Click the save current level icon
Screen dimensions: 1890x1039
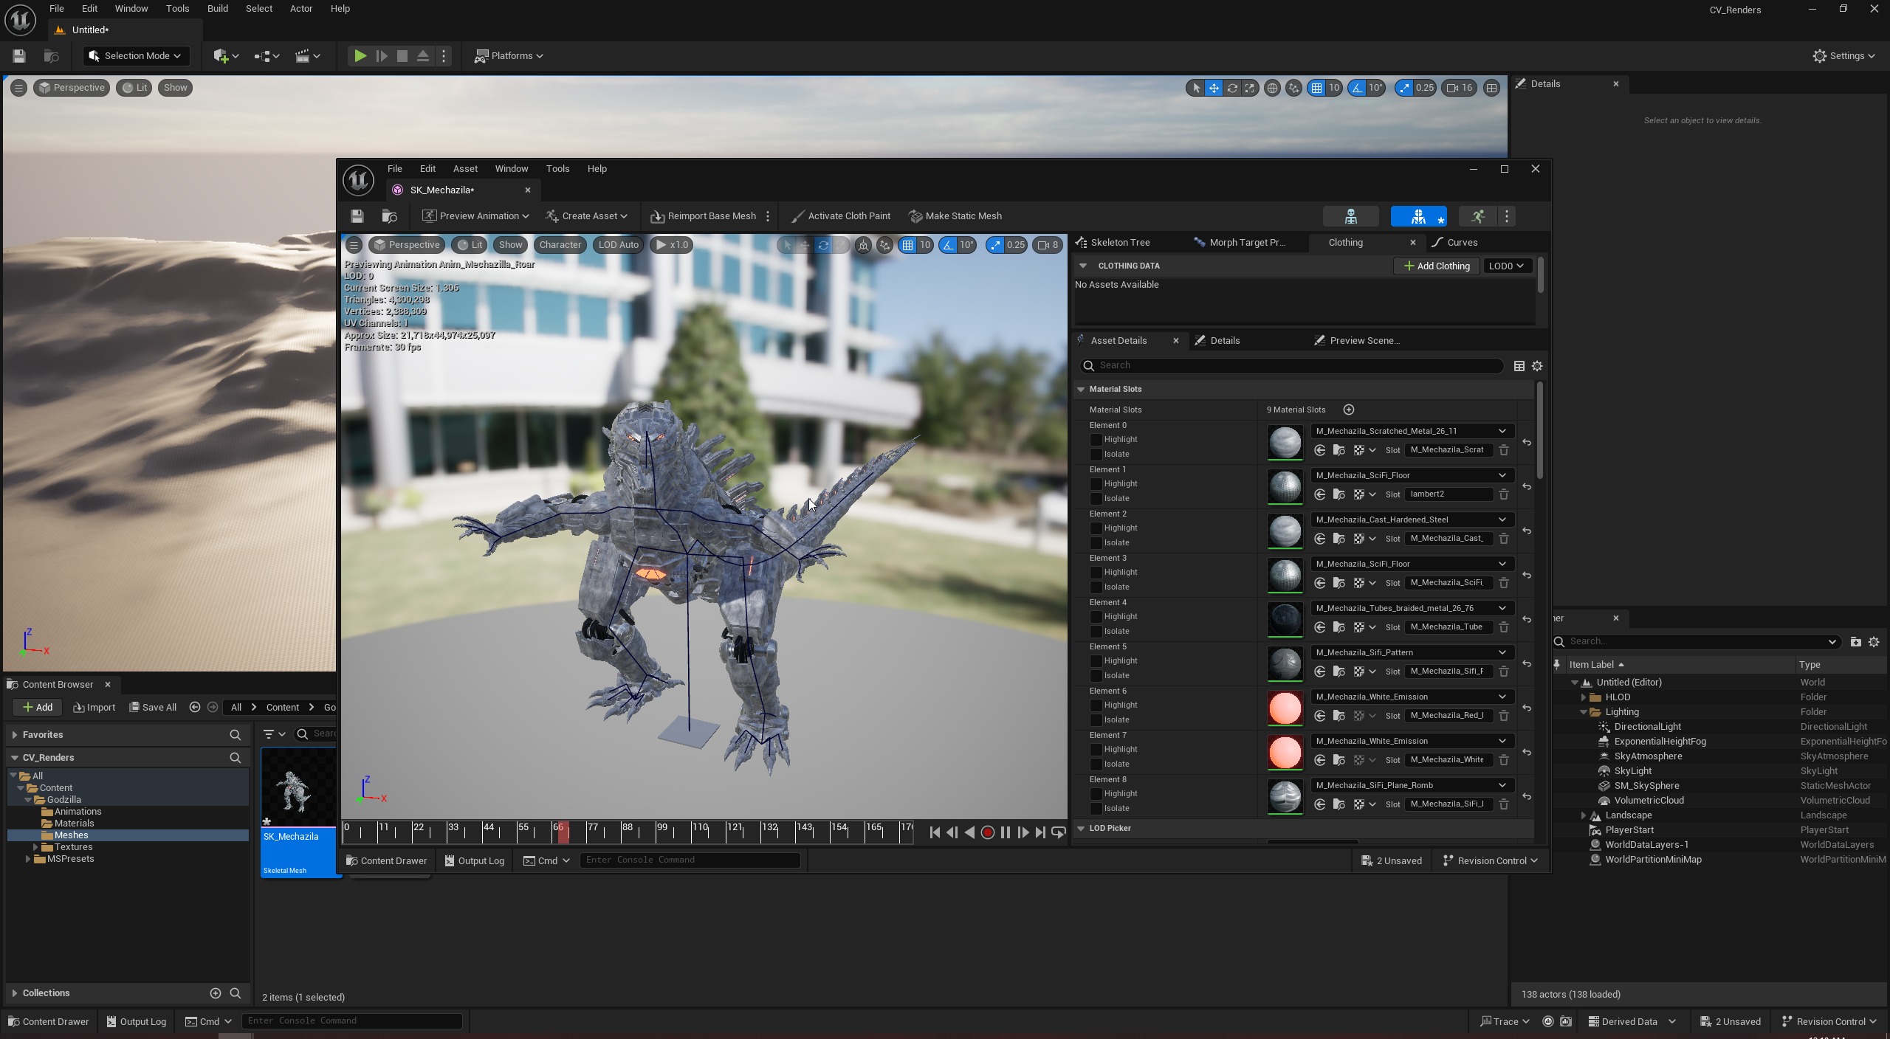(x=19, y=56)
